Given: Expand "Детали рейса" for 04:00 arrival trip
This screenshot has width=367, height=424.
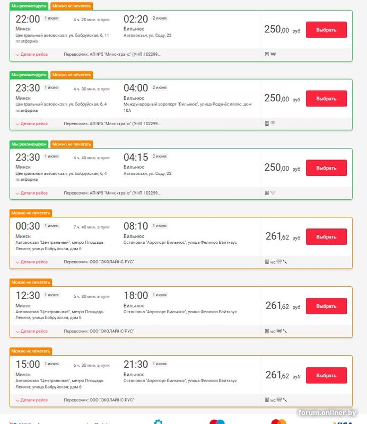Looking at the screenshot, I should tap(32, 123).
